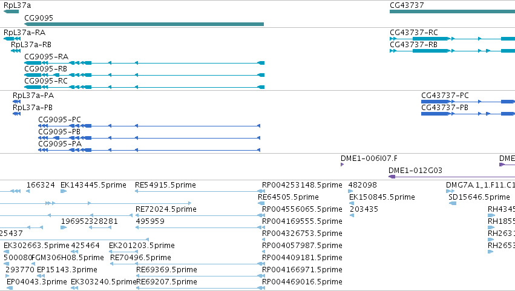Select the CG9095-RC transcript line
Screen dimensions: 515x291
(145, 87)
